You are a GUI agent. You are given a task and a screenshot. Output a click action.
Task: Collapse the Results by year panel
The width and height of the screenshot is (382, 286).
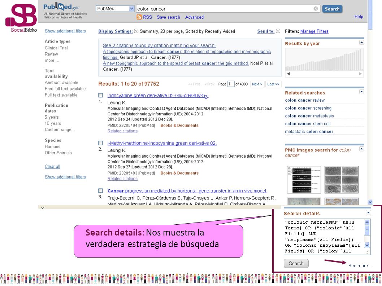tap(361, 43)
